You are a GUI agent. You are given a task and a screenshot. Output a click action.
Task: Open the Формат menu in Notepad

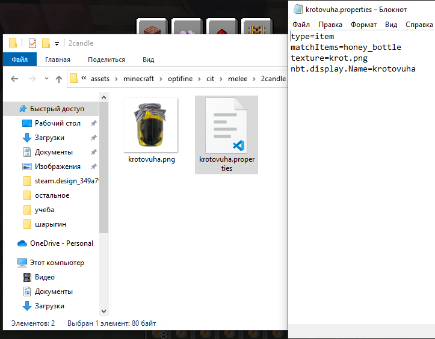click(x=363, y=25)
